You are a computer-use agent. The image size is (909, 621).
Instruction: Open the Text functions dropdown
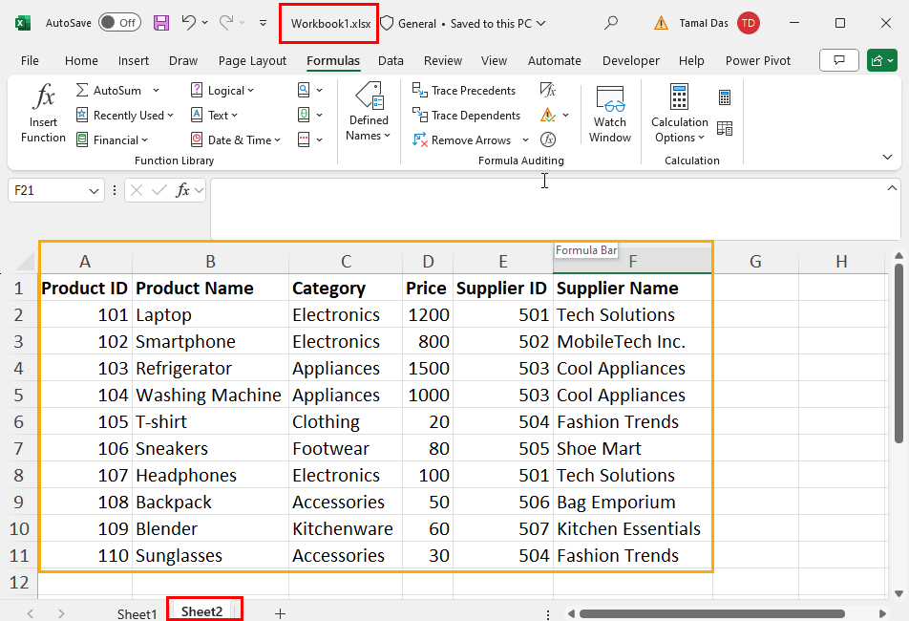click(215, 115)
